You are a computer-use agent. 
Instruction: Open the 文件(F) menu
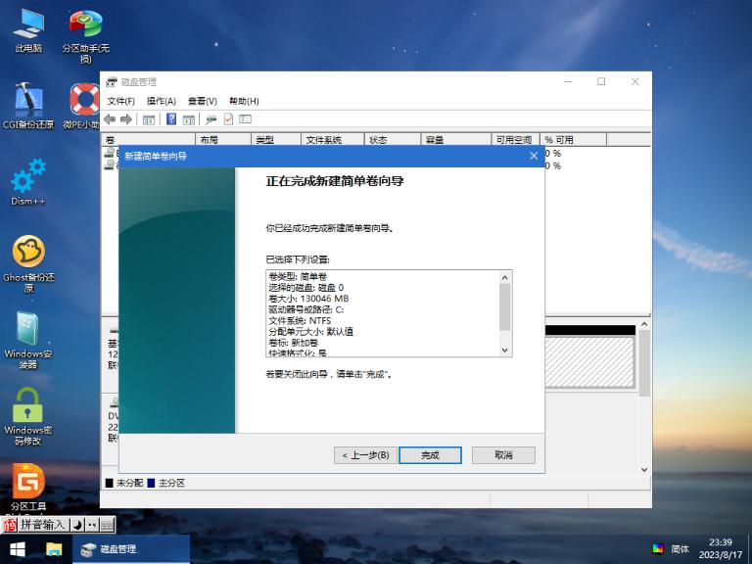[120, 101]
